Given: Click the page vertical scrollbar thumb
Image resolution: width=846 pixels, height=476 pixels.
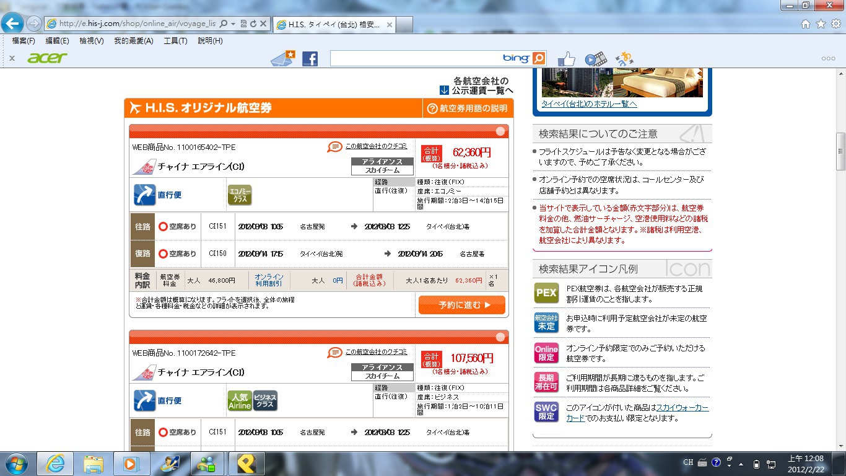Looking at the screenshot, I should click(840, 151).
